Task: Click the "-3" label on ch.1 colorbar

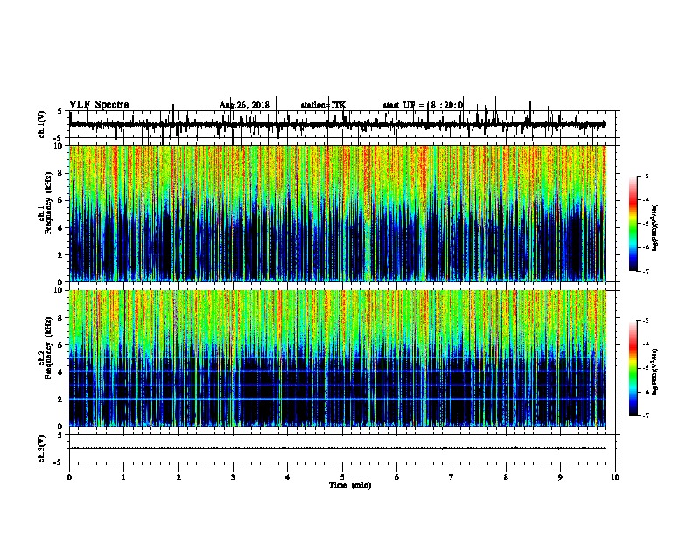Action: pyautogui.click(x=646, y=176)
